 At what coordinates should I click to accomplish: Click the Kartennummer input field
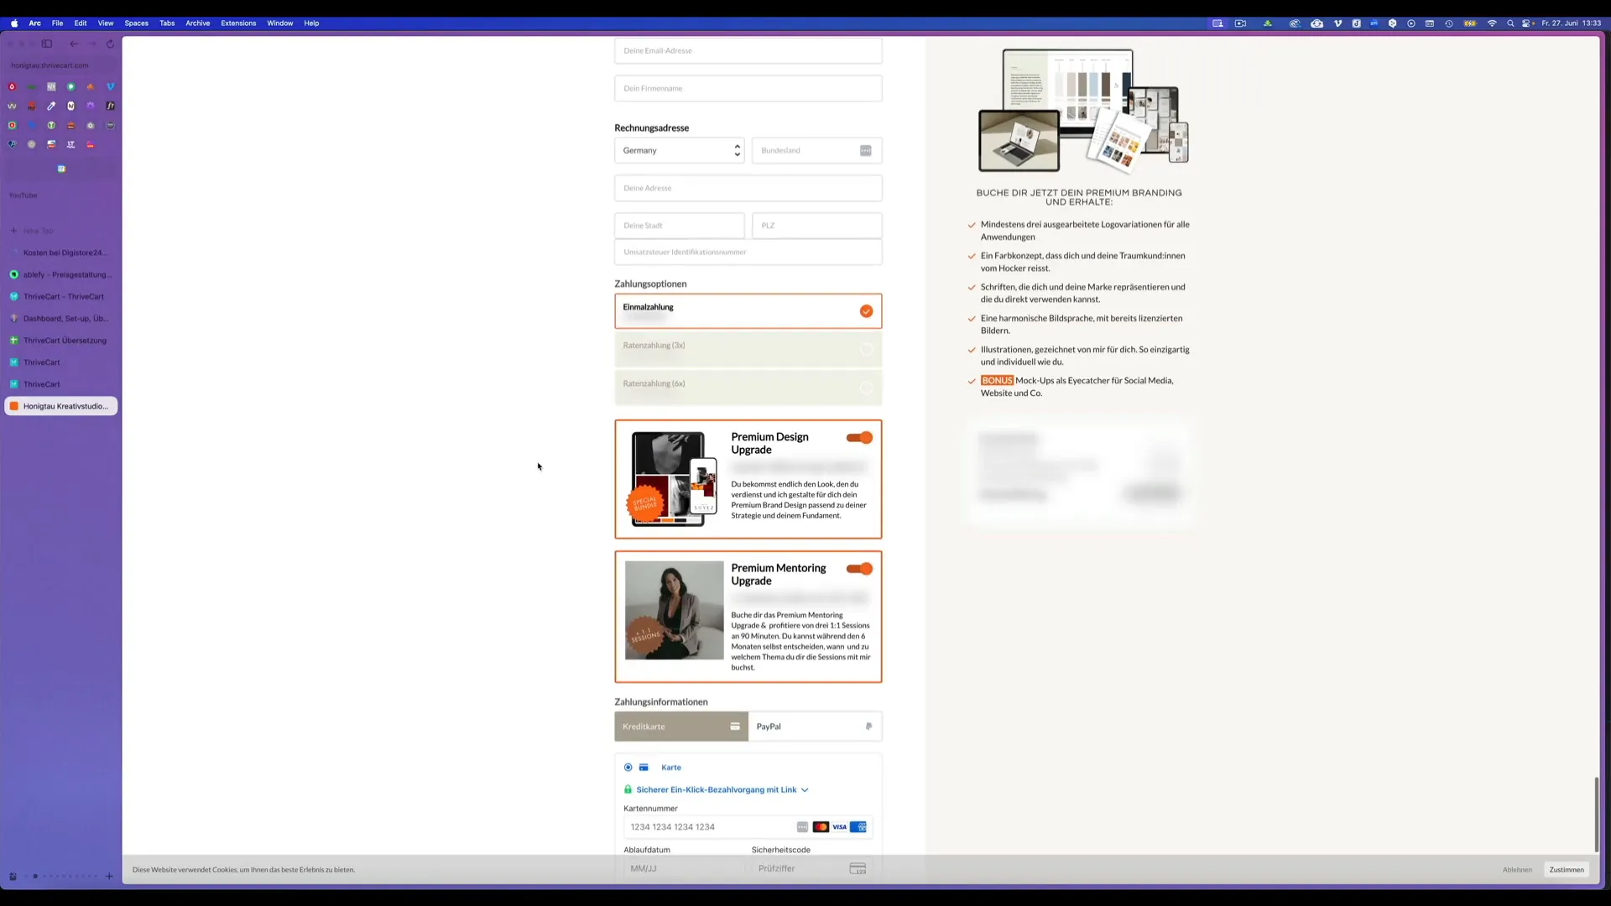(x=748, y=827)
